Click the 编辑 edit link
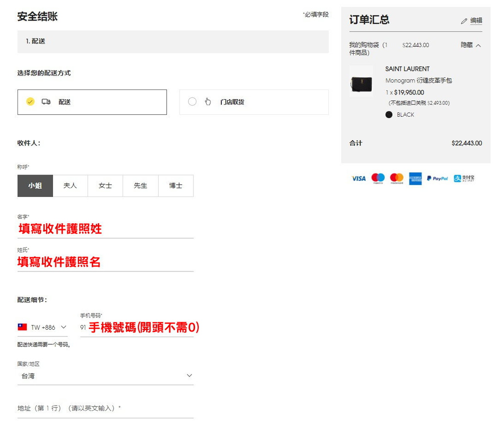This screenshot has height=428, width=498. (x=476, y=20)
